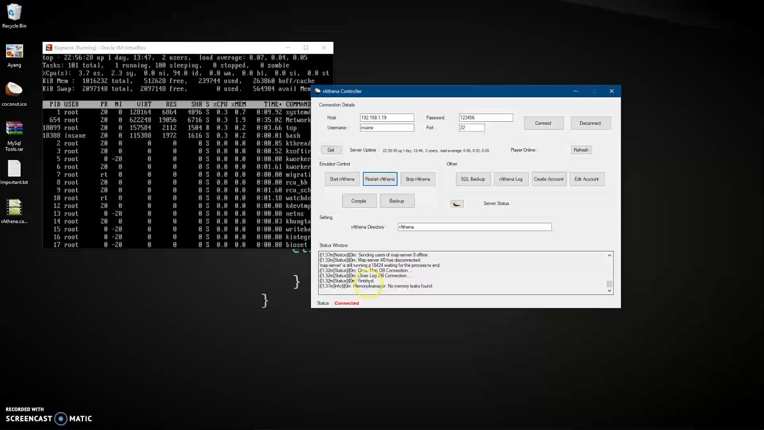Viewport: 764px width, 430px height.
Task: Close the Ragnarok VirtualBox window
Action: pos(324,48)
